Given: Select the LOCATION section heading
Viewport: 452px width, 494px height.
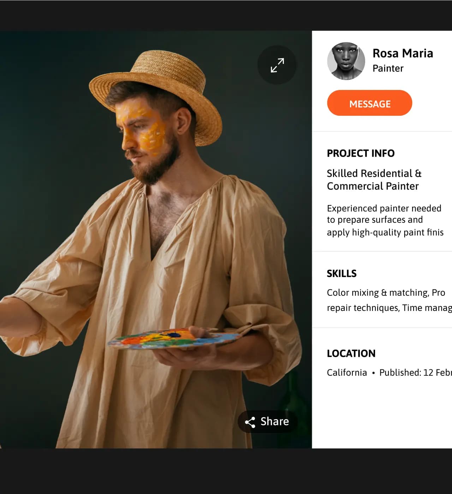Looking at the screenshot, I should (x=351, y=354).
